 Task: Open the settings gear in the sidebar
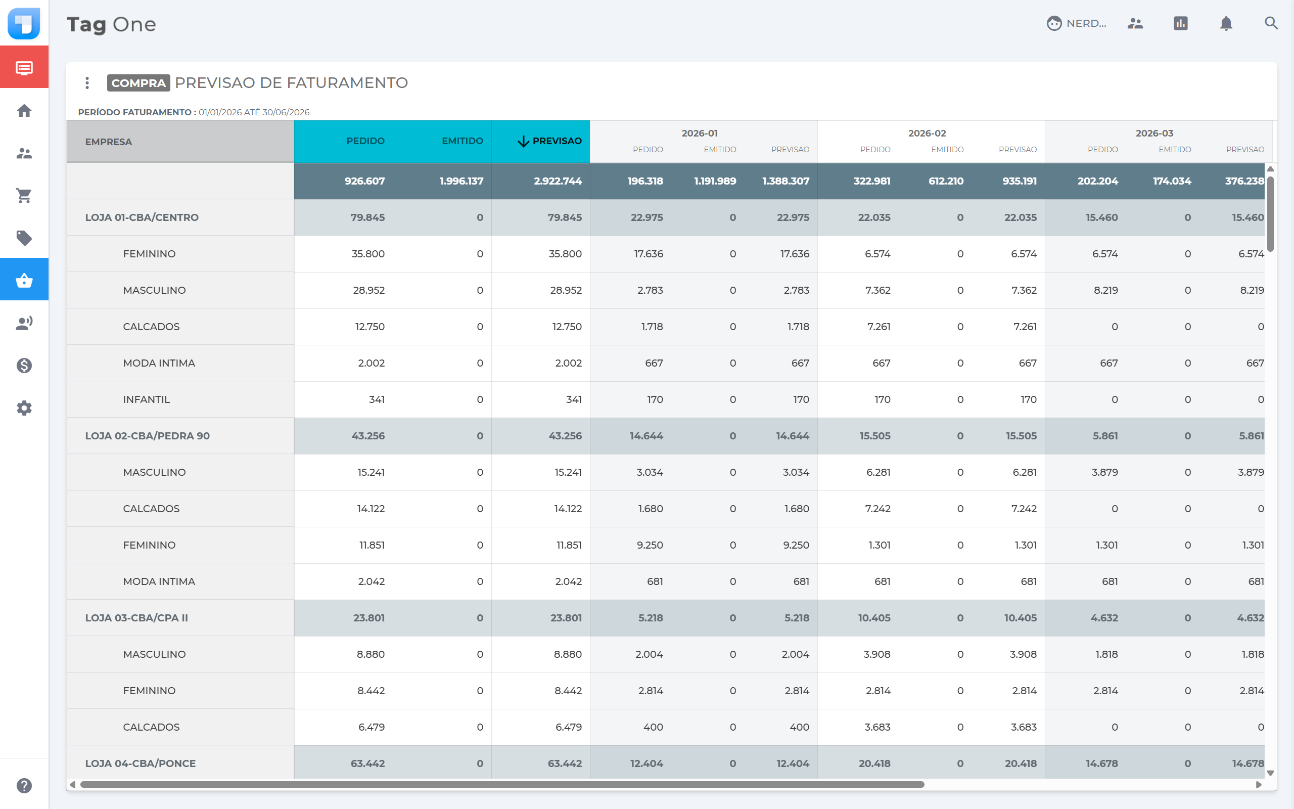[24, 408]
